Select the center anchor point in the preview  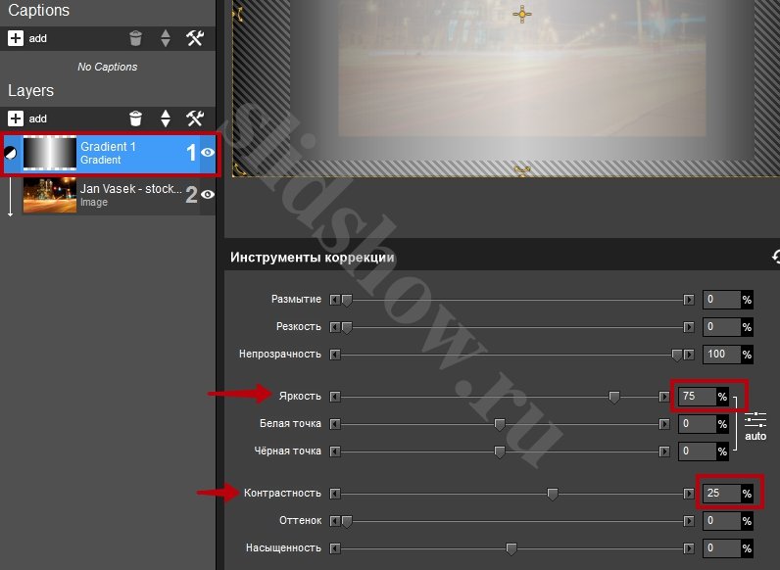522,14
